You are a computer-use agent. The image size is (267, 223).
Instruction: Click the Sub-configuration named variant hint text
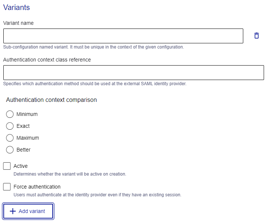[x=93, y=47]
